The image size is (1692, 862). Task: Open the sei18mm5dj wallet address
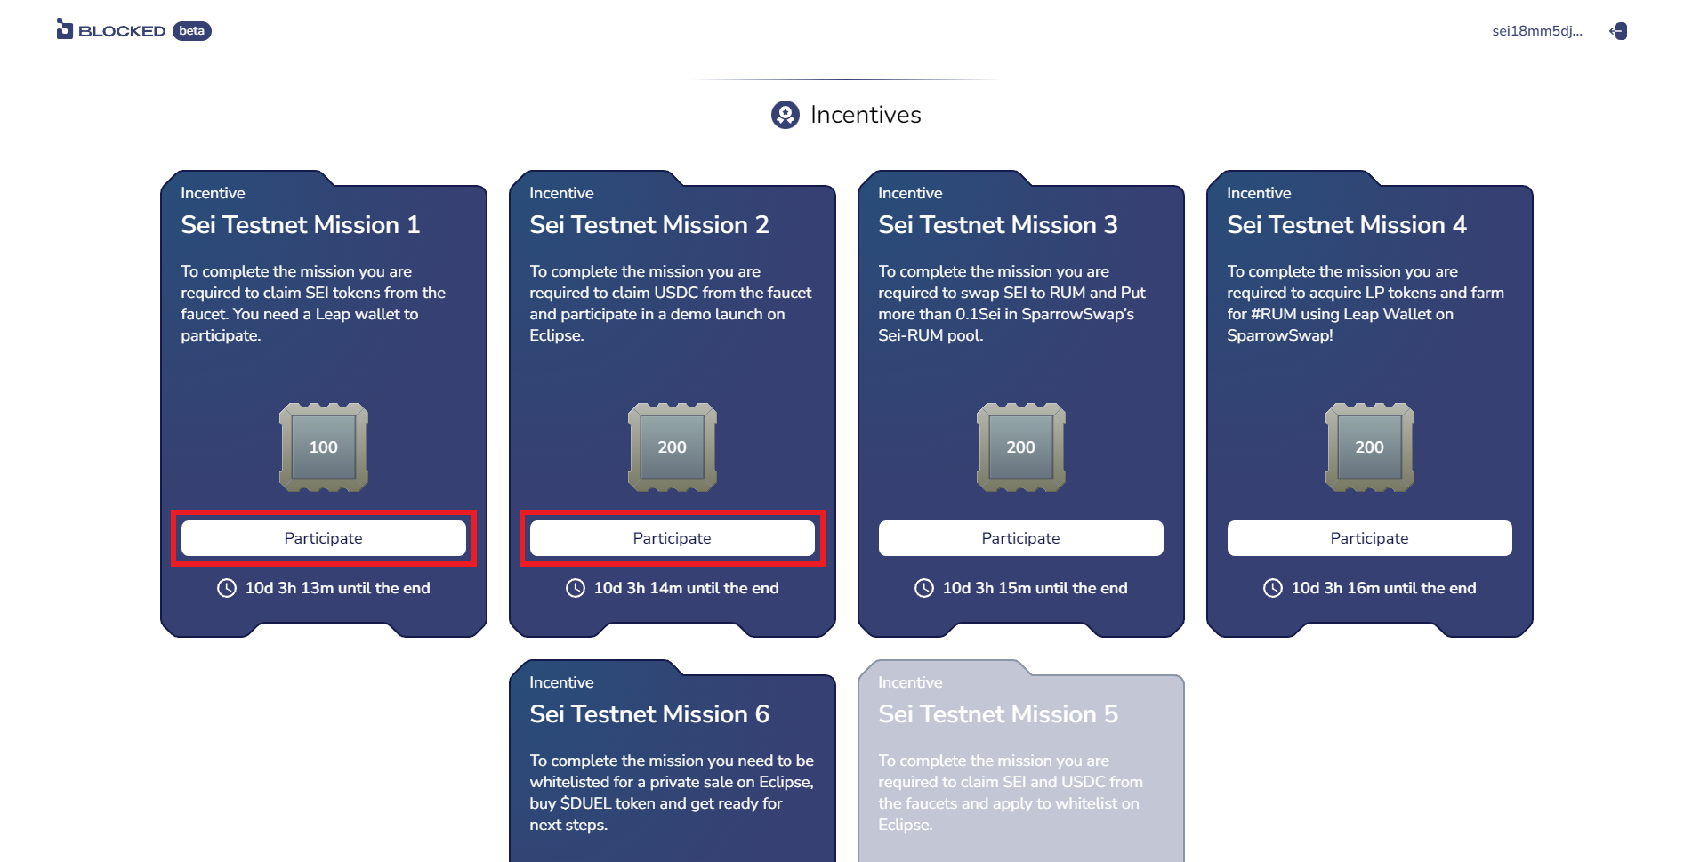tap(1536, 31)
